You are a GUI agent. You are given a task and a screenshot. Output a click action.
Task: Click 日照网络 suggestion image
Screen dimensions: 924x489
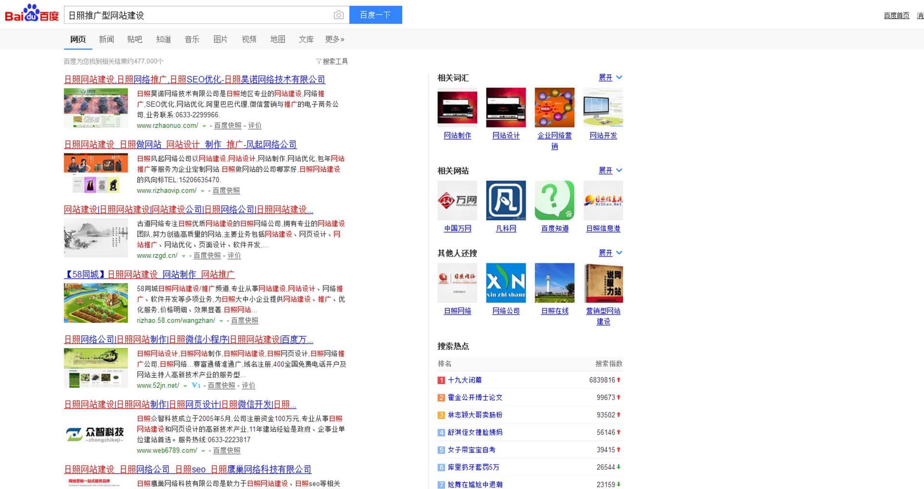click(x=457, y=283)
